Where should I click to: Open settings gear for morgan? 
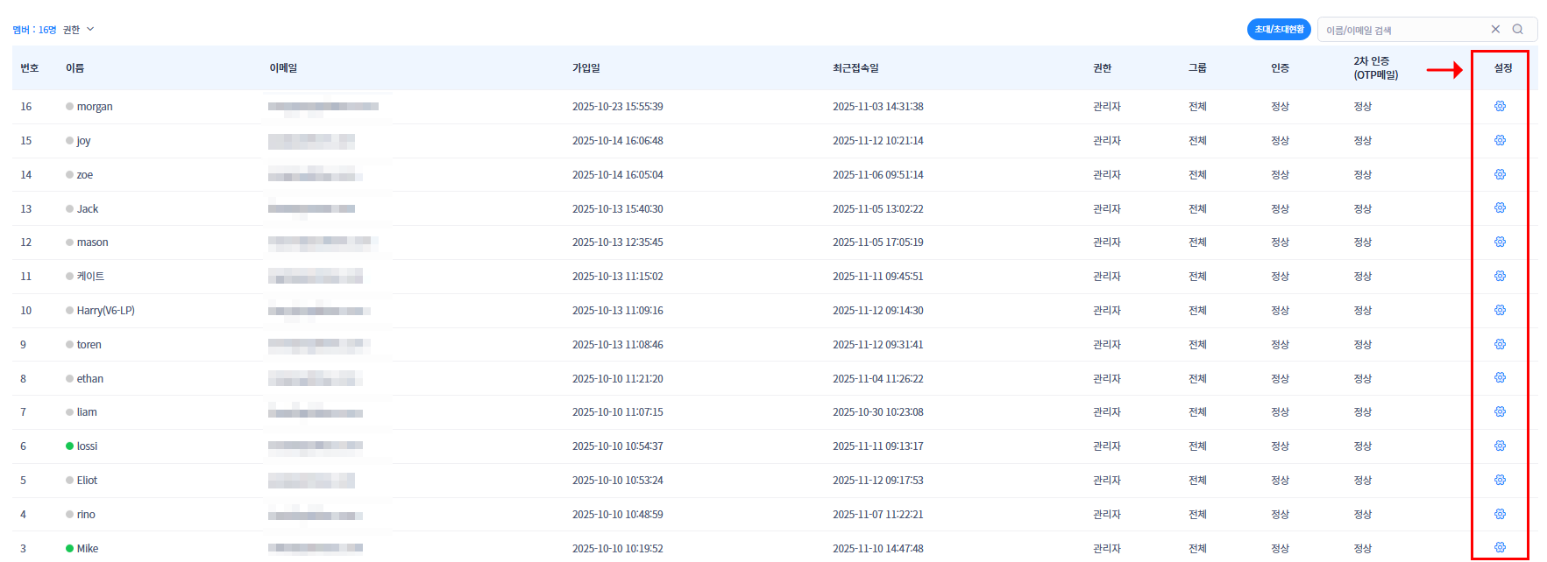(x=1500, y=106)
